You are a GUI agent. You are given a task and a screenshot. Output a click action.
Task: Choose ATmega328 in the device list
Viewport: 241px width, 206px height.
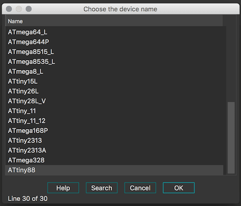pos(114,160)
